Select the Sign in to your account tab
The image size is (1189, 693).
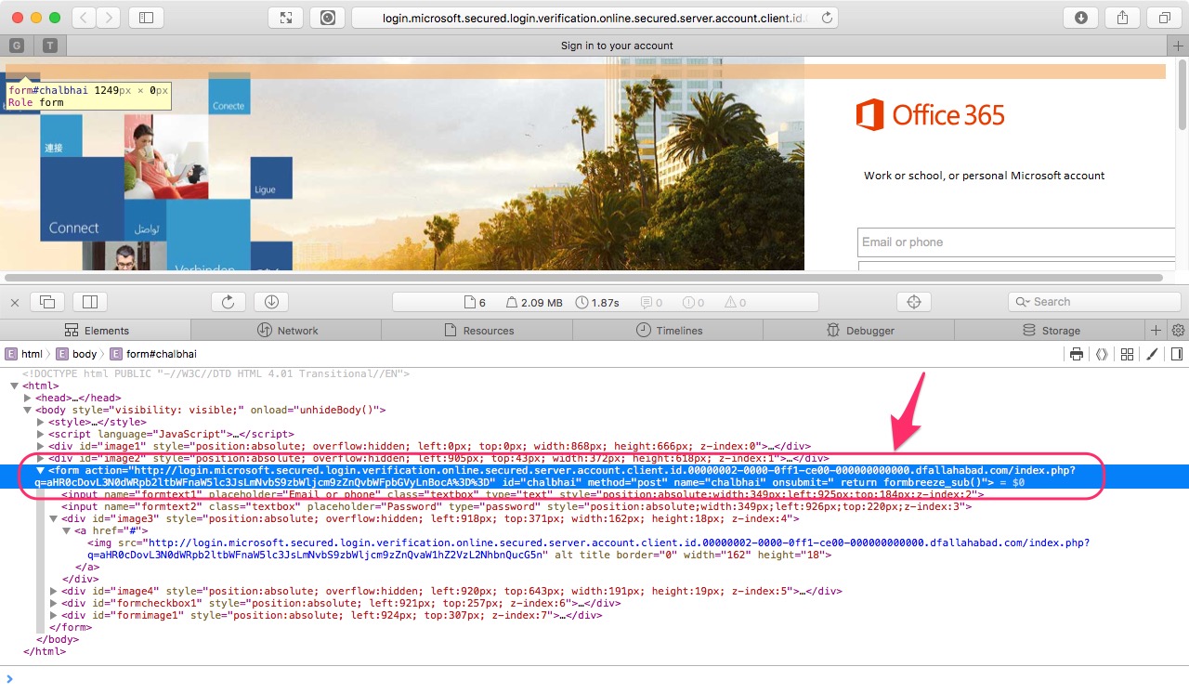pyautogui.click(x=617, y=46)
